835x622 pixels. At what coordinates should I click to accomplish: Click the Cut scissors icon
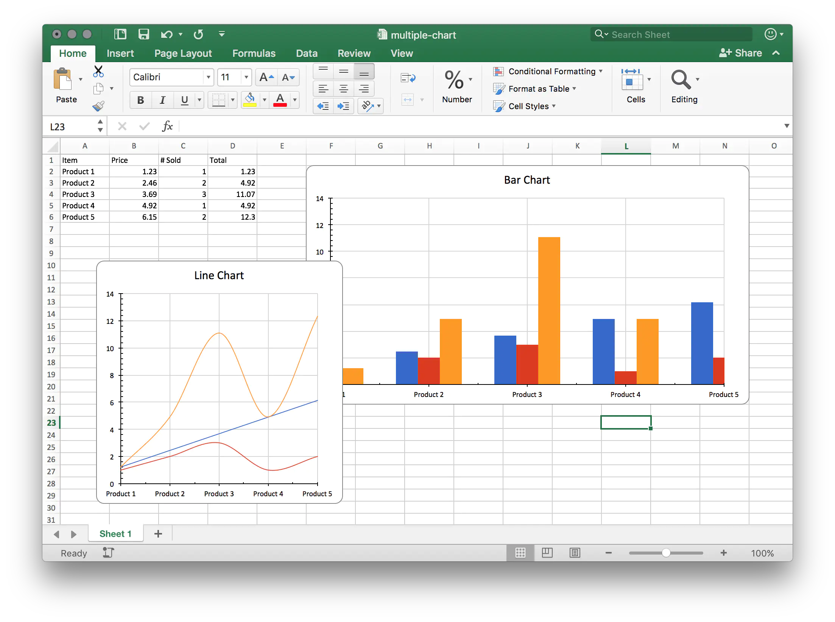pyautogui.click(x=98, y=72)
